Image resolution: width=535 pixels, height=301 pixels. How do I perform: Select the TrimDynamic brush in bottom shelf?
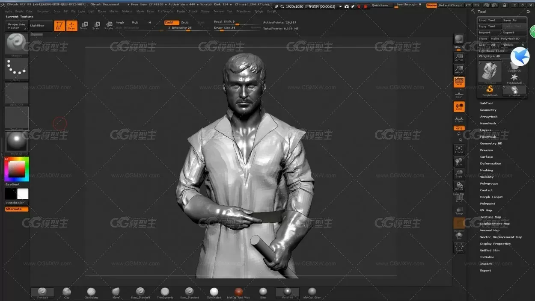[x=165, y=293]
